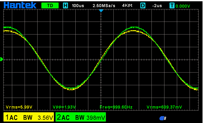Viewport: 203px width, 123px height.
Task: Click the green trigger level arrow on left edge
Action: coord(2,59)
